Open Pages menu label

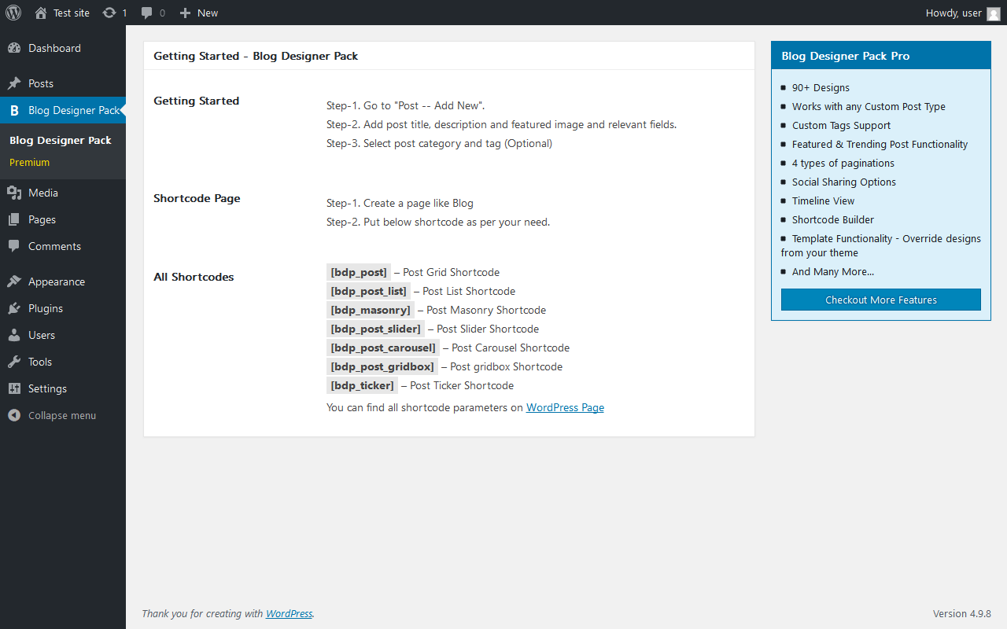point(42,219)
